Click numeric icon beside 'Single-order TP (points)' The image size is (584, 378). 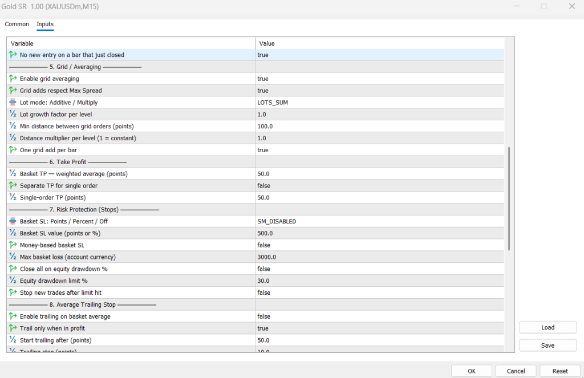(13, 197)
